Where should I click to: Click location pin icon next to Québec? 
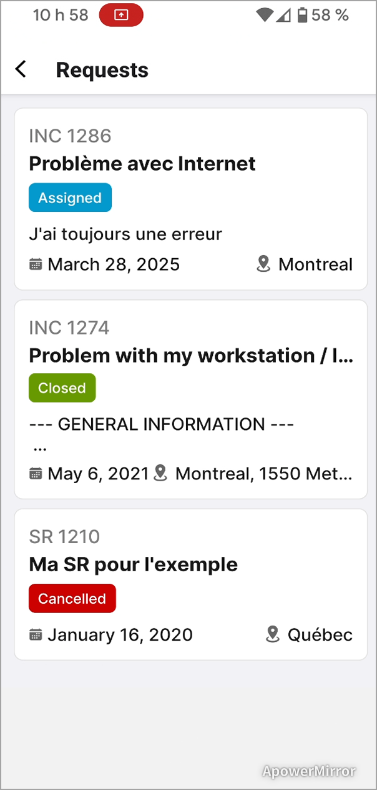[272, 635]
